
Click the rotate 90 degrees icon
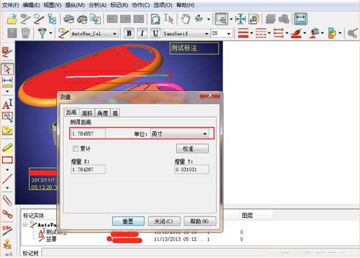(x=199, y=19)
